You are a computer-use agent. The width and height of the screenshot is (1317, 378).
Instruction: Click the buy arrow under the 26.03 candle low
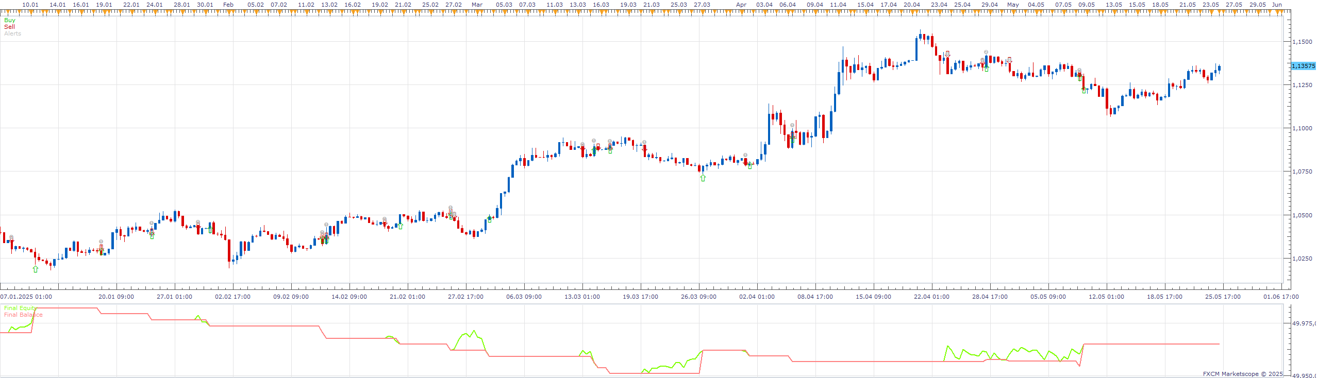tap(703, 178)
